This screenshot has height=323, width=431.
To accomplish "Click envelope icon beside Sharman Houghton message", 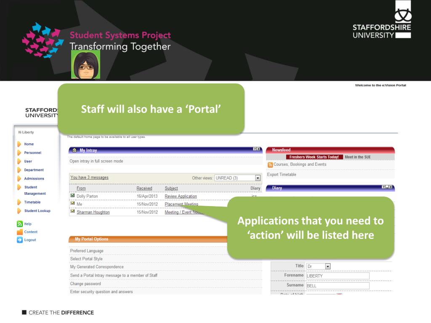I will pos(72,211).
